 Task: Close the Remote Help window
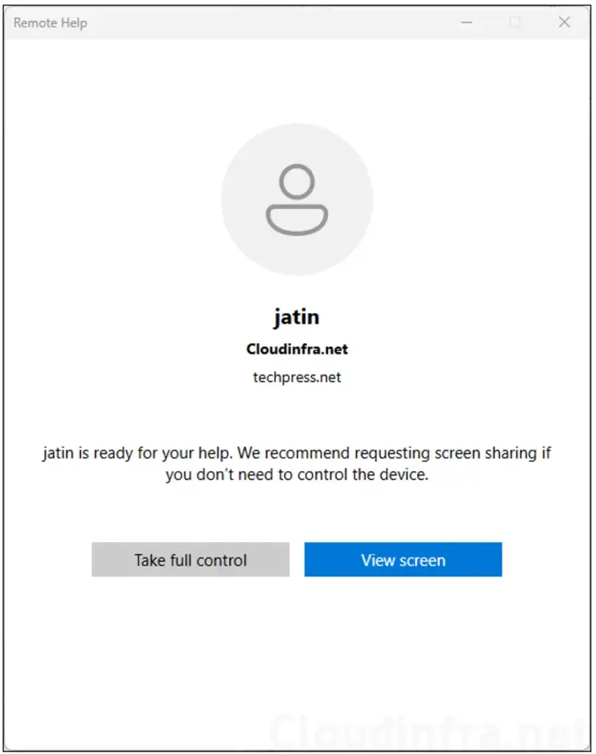point(564,23)
